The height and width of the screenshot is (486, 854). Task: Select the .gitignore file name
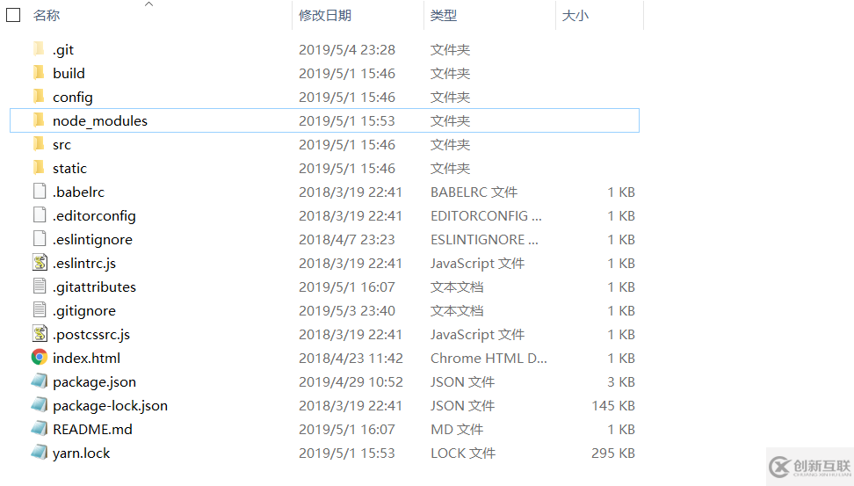pyautogui.click(x=84, y=311)
